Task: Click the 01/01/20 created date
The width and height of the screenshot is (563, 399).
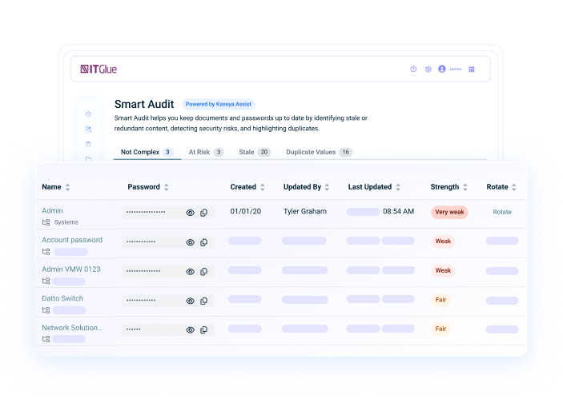Action: [x=246, y=212]
